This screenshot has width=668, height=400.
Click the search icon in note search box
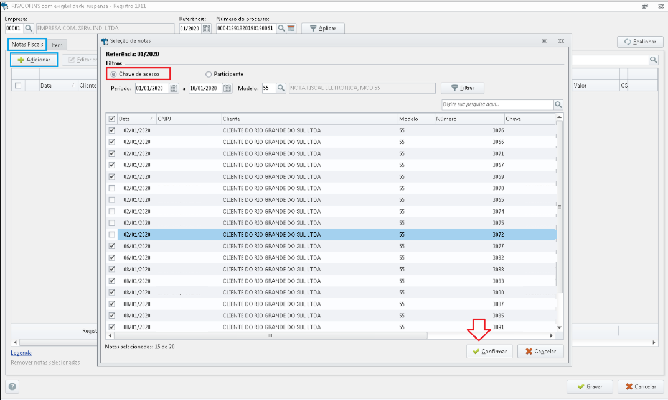[x=558, y=105]
